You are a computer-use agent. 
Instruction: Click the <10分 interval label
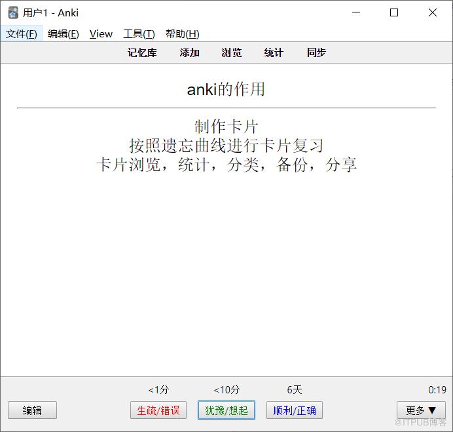226,390
